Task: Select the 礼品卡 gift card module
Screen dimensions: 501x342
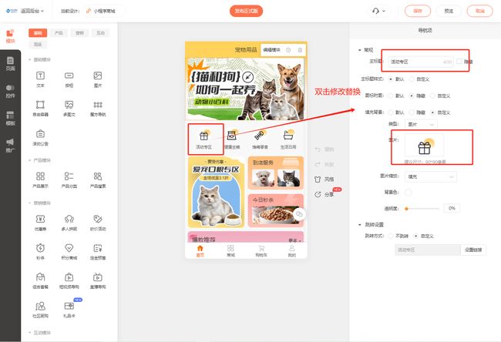Action: [69, 310]
